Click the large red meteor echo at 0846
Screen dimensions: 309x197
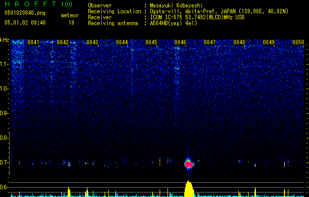(189, 164)
